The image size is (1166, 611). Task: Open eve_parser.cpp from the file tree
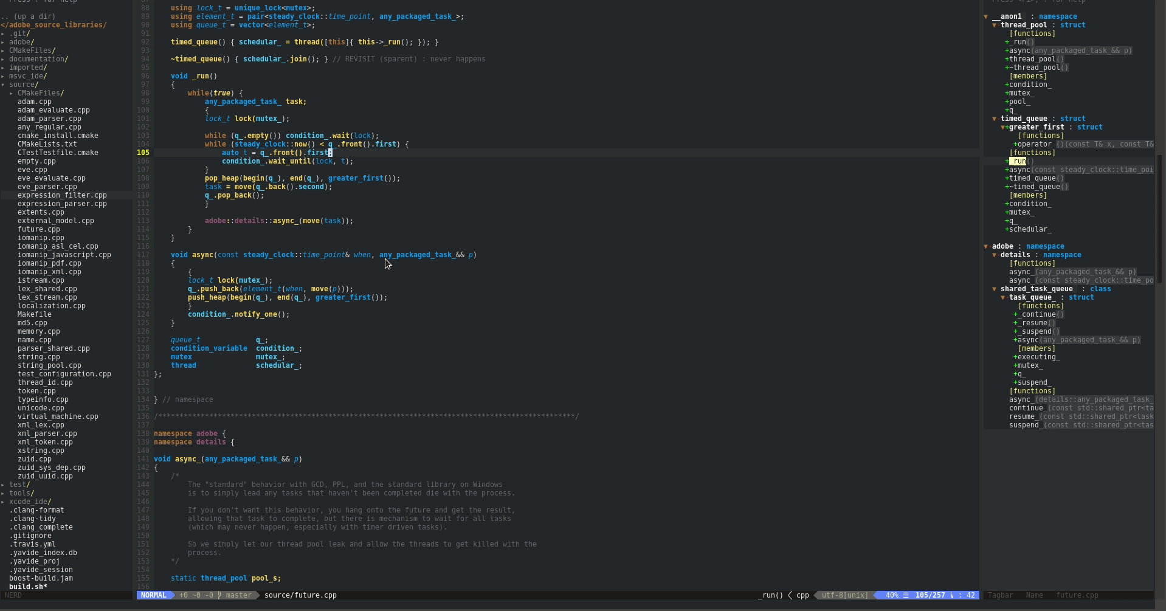pos(47,187)
